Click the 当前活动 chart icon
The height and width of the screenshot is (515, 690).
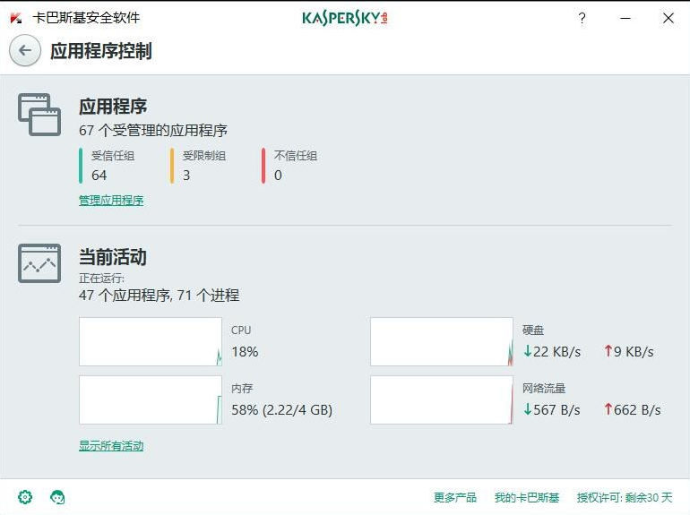click(x=39, y=263)
